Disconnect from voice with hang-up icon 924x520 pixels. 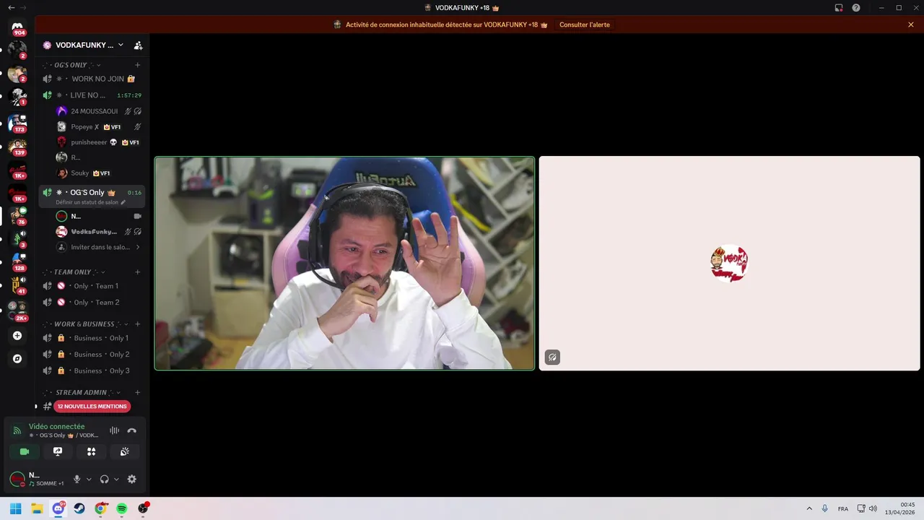point(131,430)
